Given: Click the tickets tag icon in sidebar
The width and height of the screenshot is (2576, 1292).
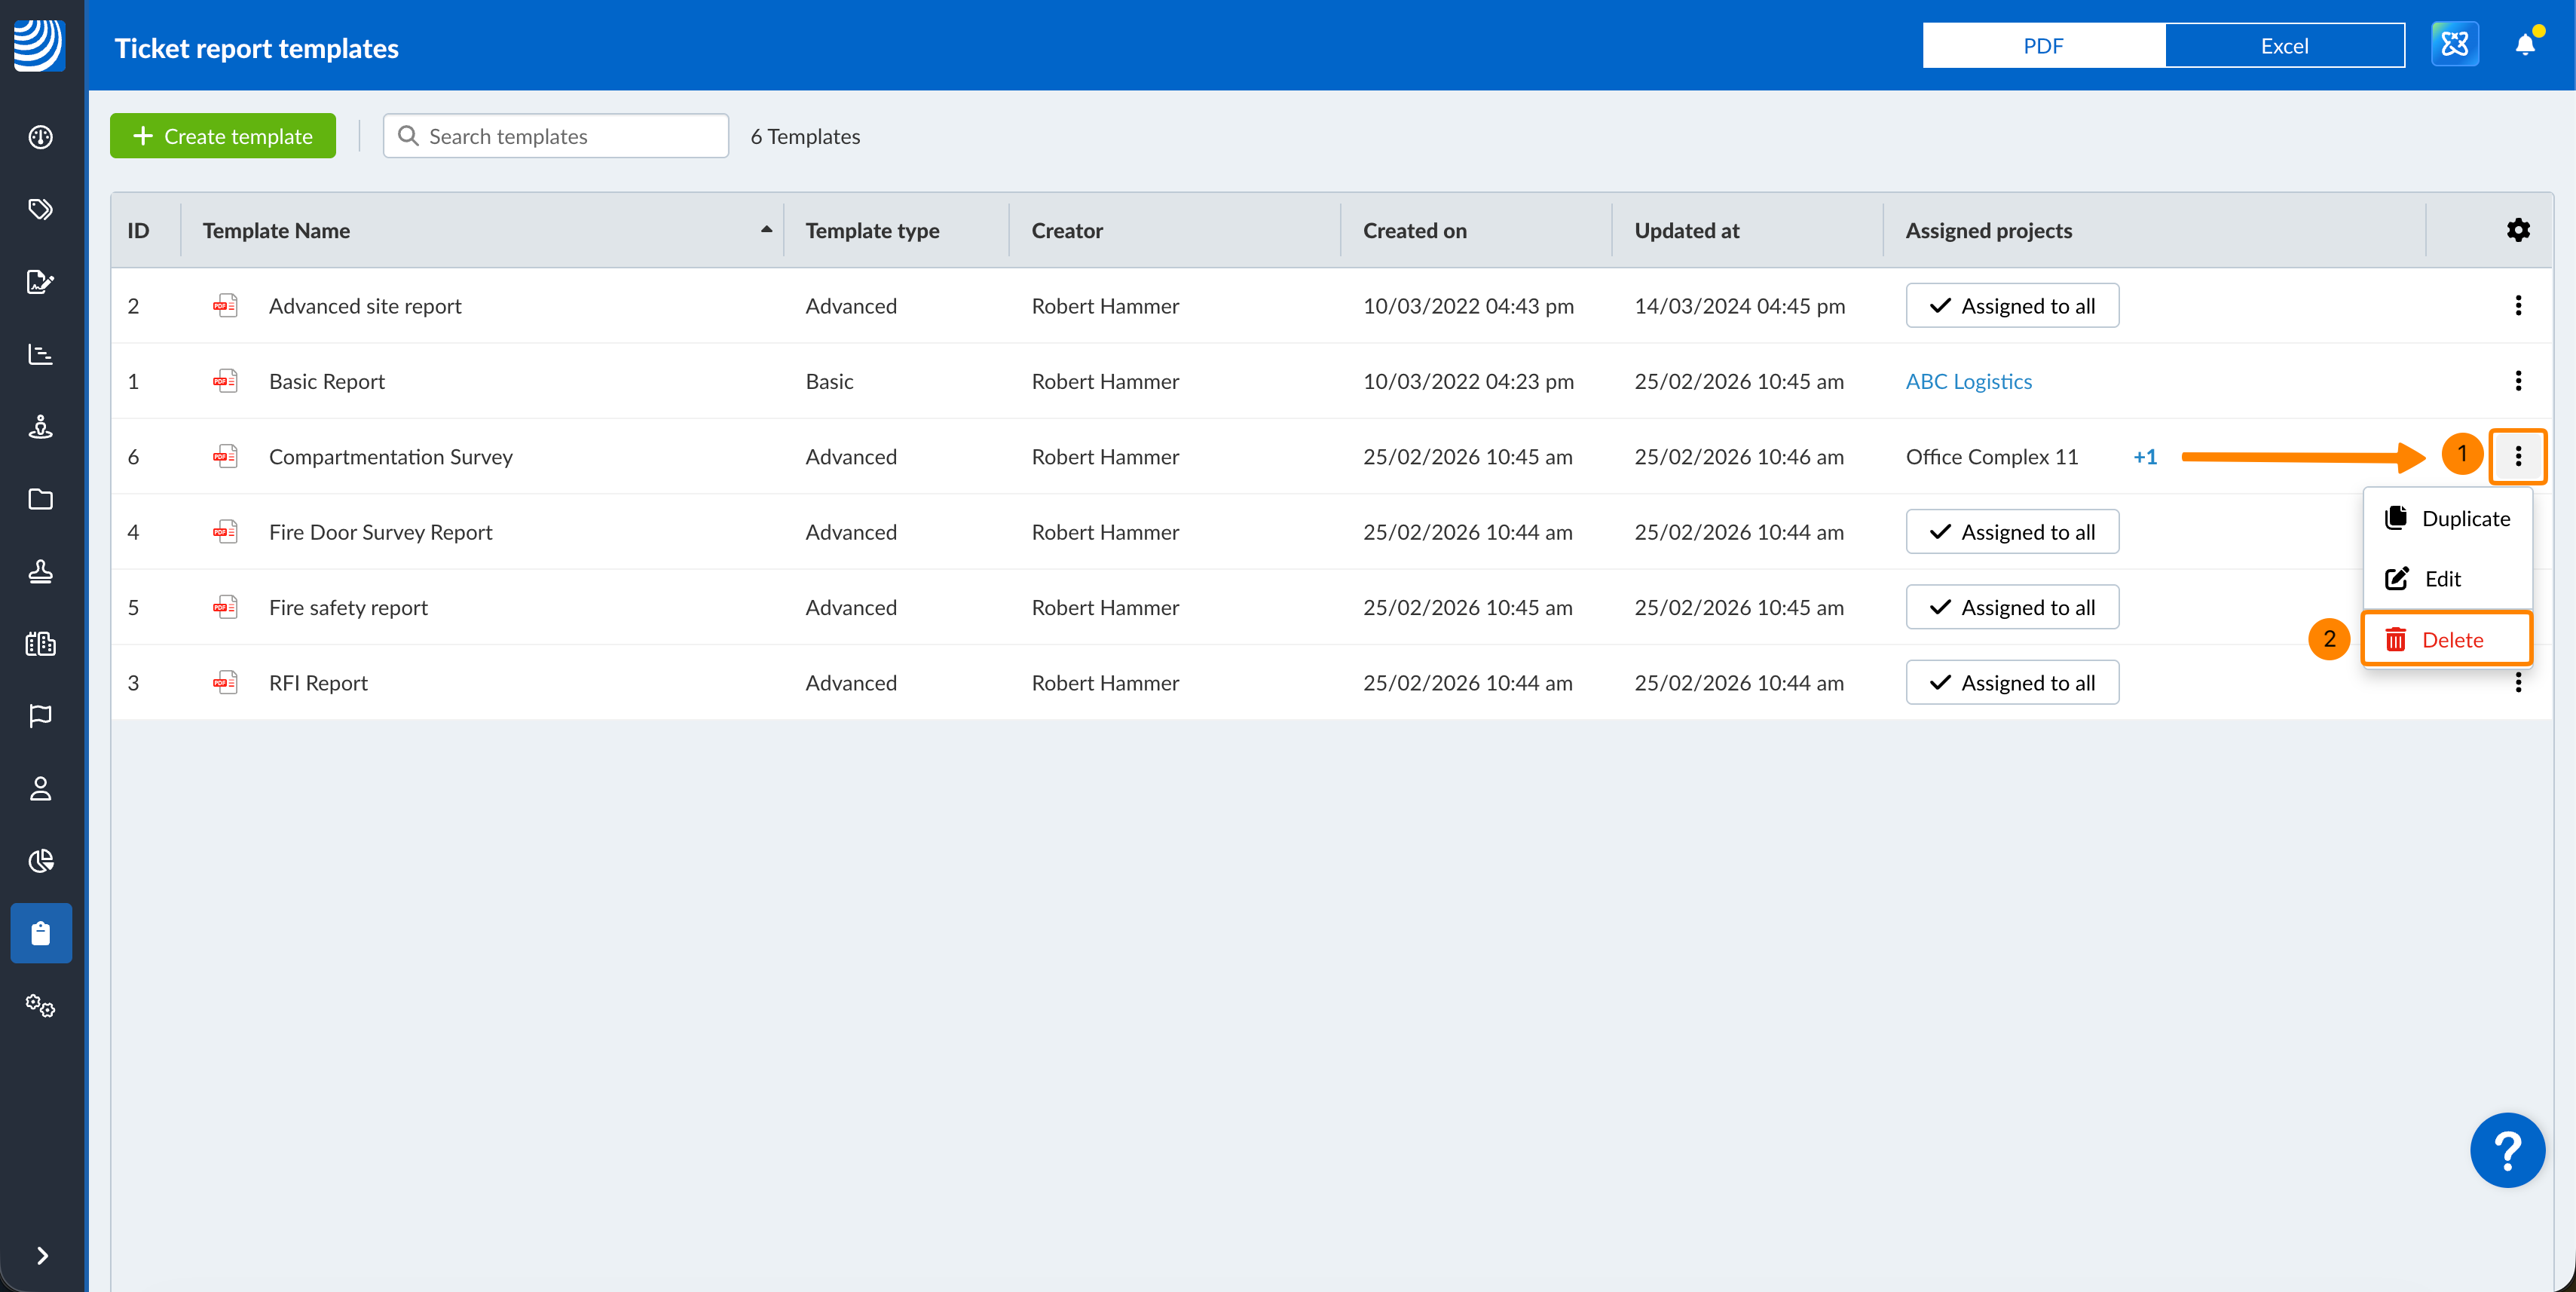Looking at the screenshot, I should (x=41, y=209).
